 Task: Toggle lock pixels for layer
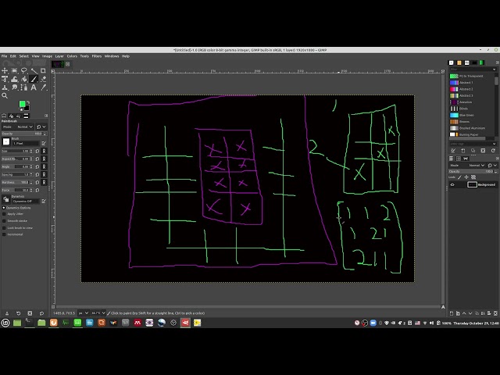[x=459, y=177]
